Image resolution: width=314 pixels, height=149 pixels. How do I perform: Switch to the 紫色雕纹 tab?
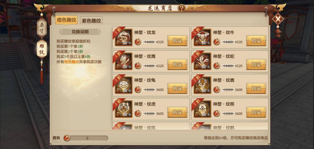[x=91, y=21]
